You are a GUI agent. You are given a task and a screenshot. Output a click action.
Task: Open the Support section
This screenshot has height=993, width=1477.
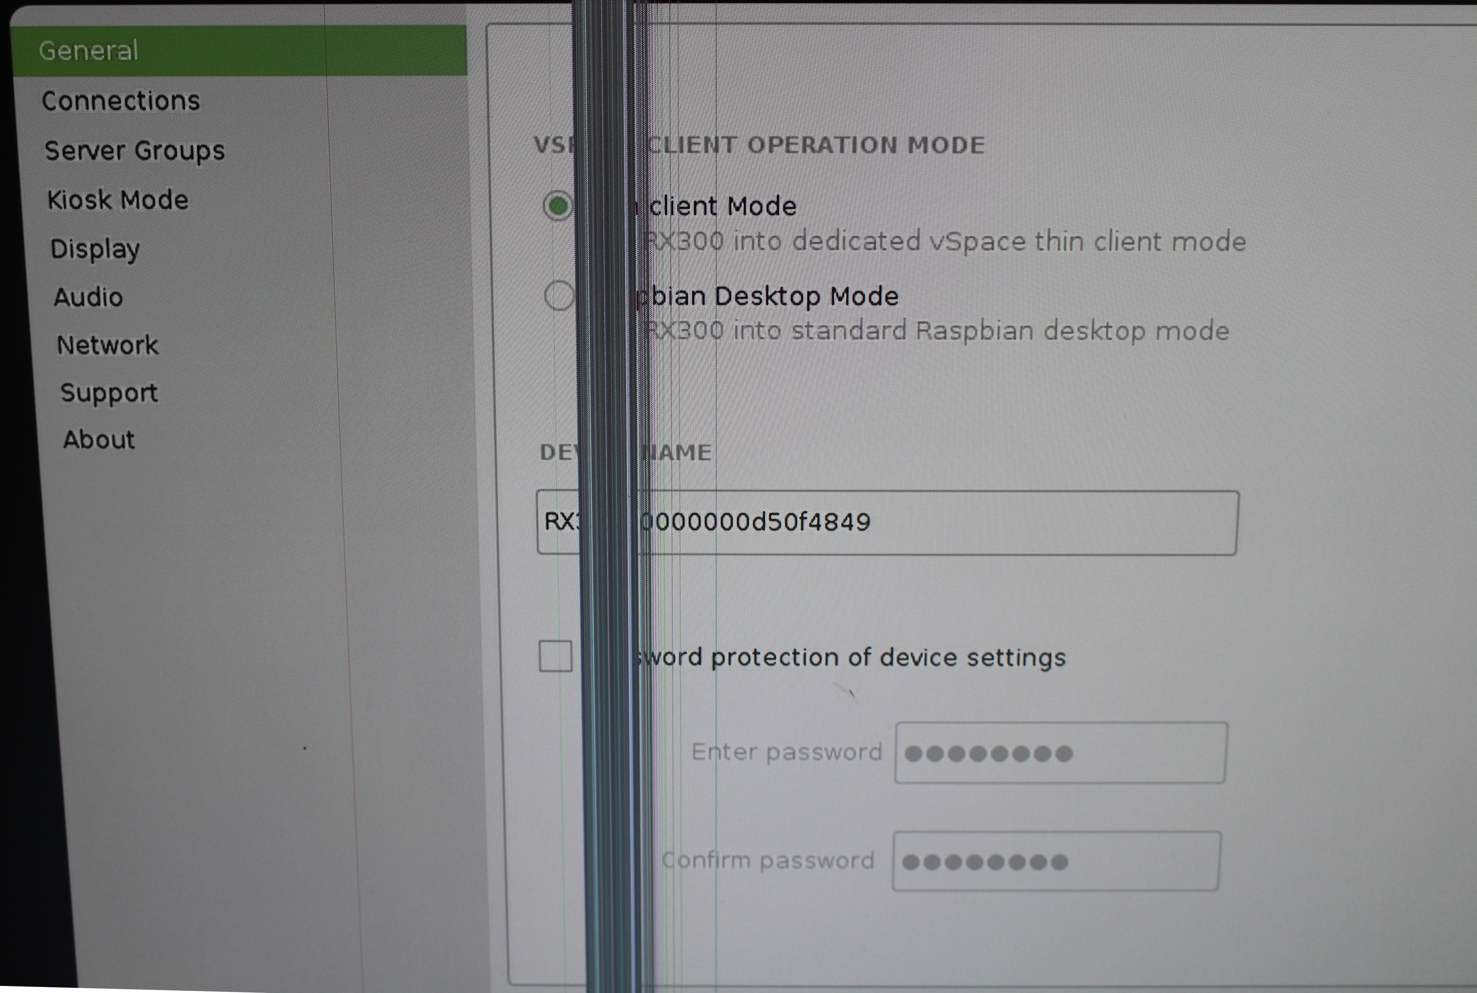(x=109, y=393)
